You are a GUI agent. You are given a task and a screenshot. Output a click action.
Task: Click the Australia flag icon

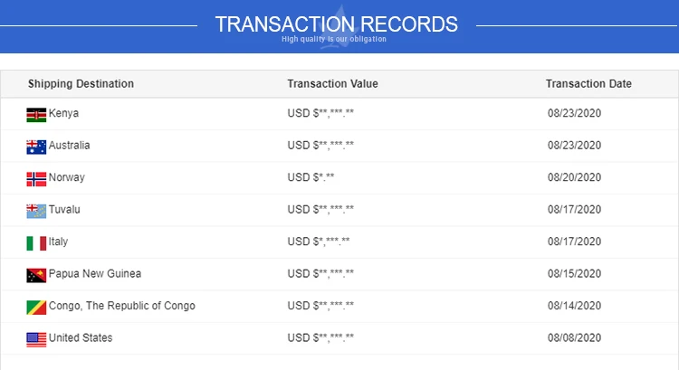(x=36, y=147)
